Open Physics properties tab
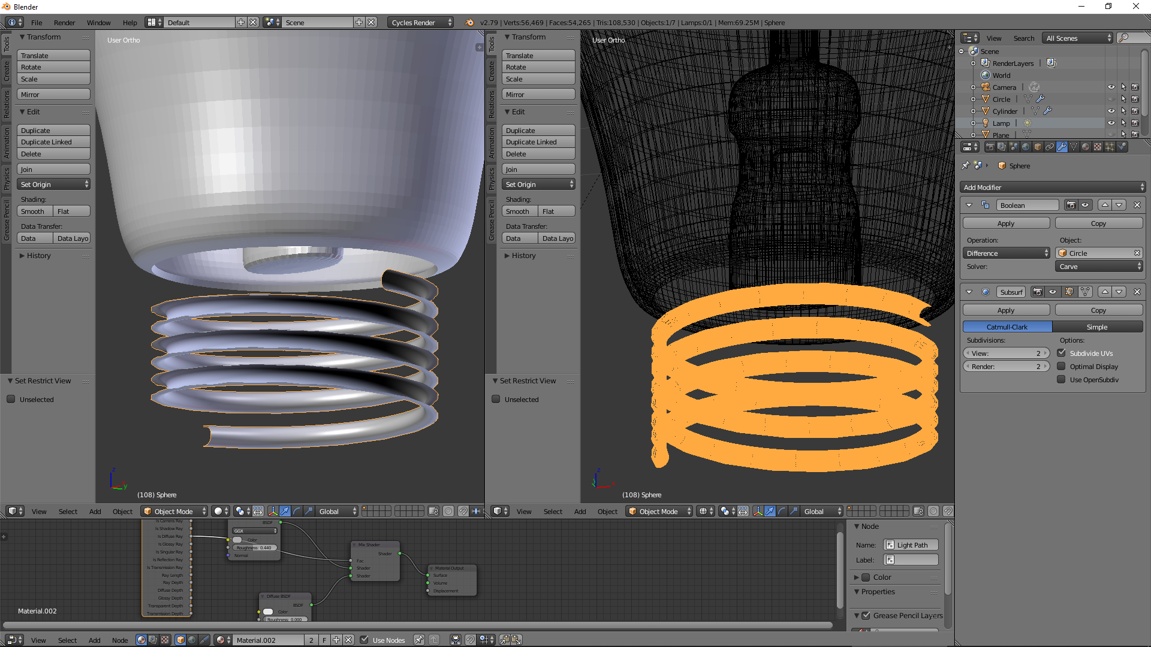Viewport: 1151px width, 647px height. click(x=1122, y=147)
